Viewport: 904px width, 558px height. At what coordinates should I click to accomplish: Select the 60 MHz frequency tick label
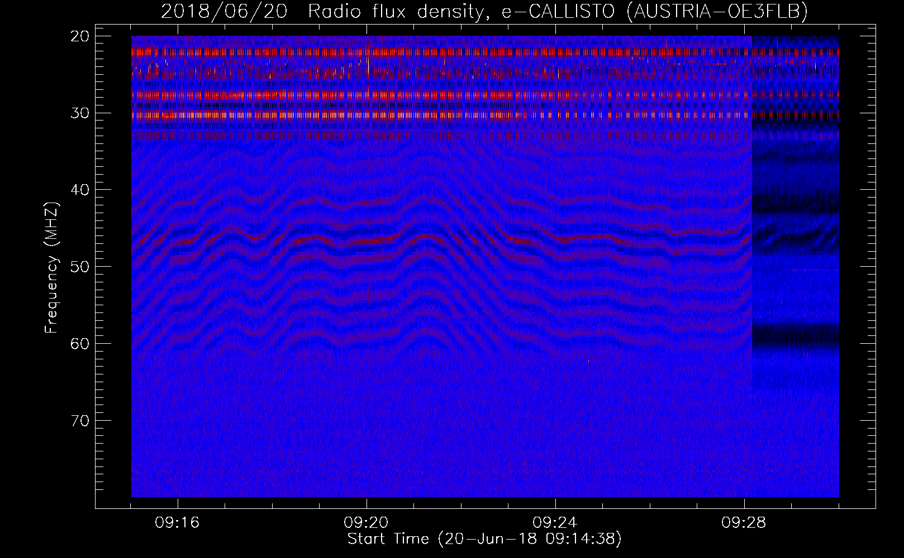coord(80,343)
